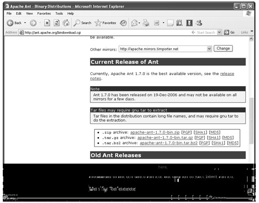Open MD5 link for tar.gz archive
The width and height of the screenshot is (259, 203).
228,138
